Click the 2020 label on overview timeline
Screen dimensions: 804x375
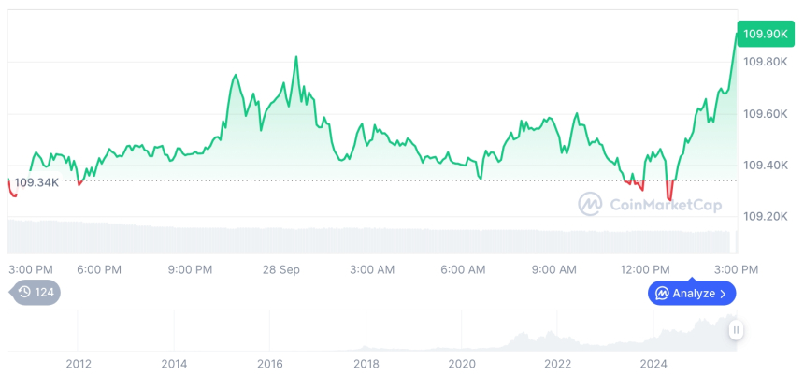click(x=462, y=363)
